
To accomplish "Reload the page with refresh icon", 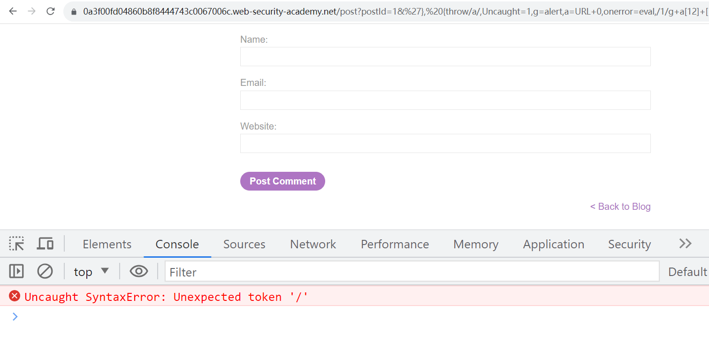I will tap(51, 11).
